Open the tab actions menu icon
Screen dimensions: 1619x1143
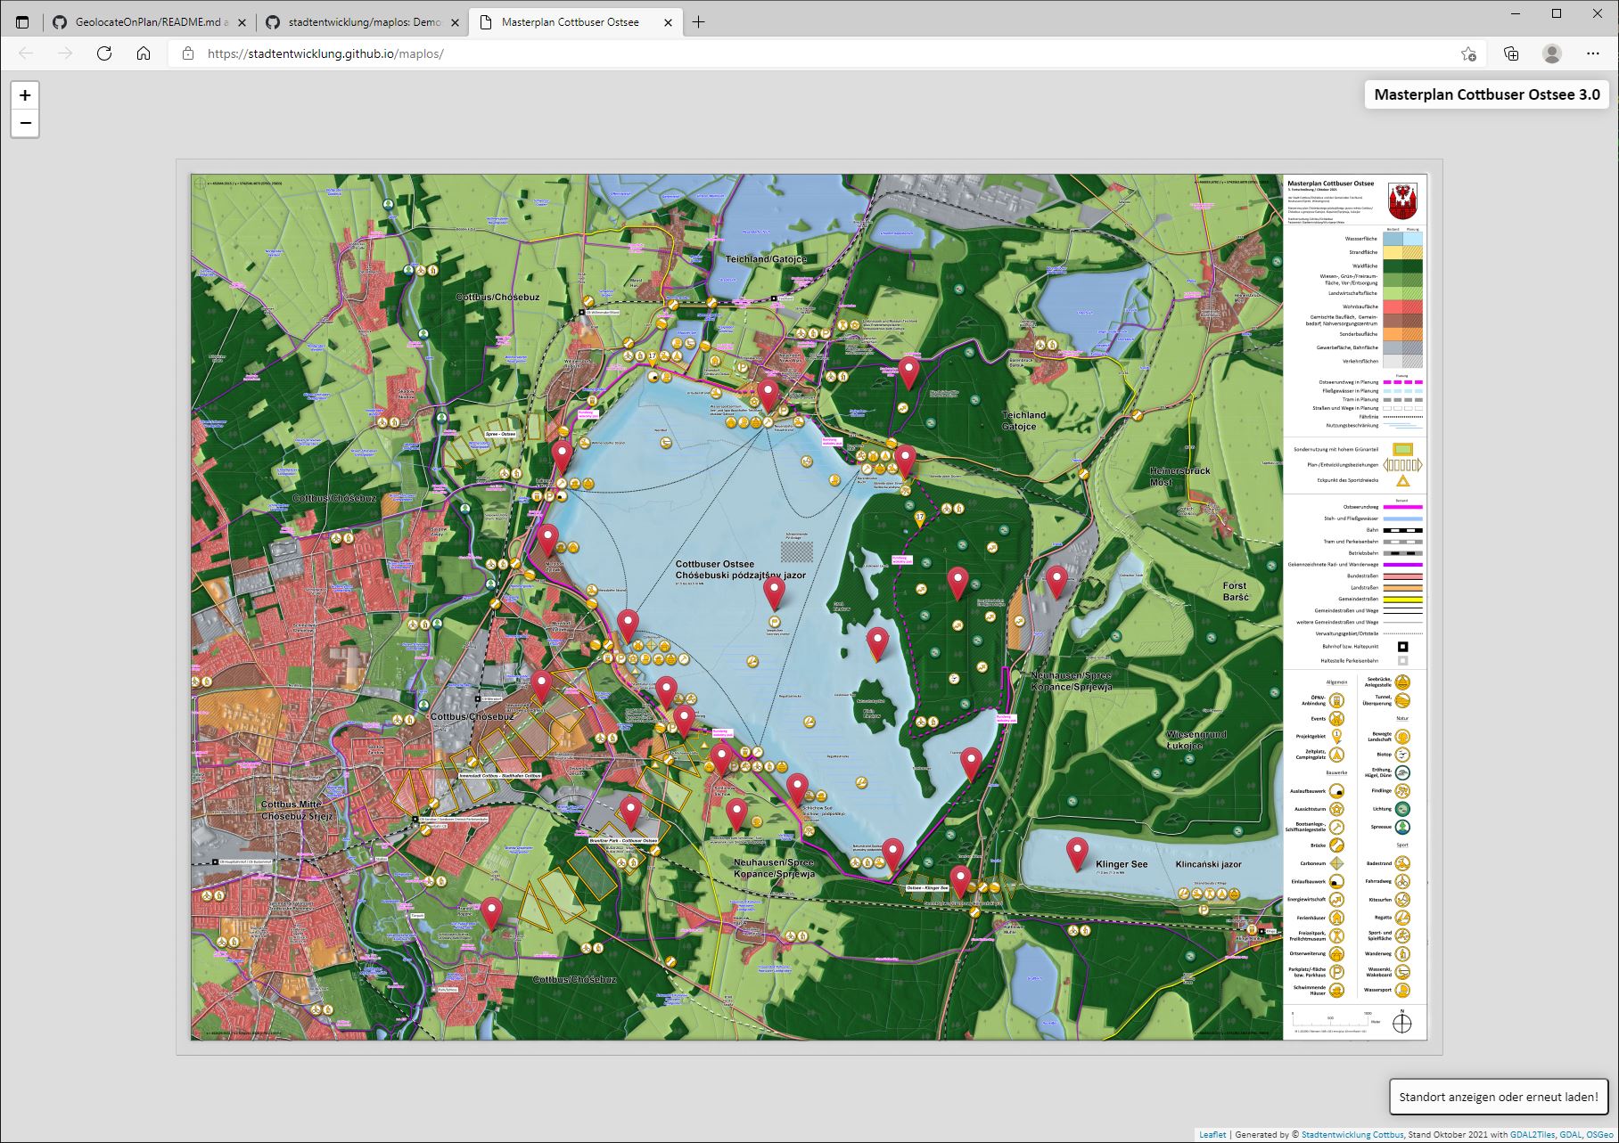tap(22, 22)
